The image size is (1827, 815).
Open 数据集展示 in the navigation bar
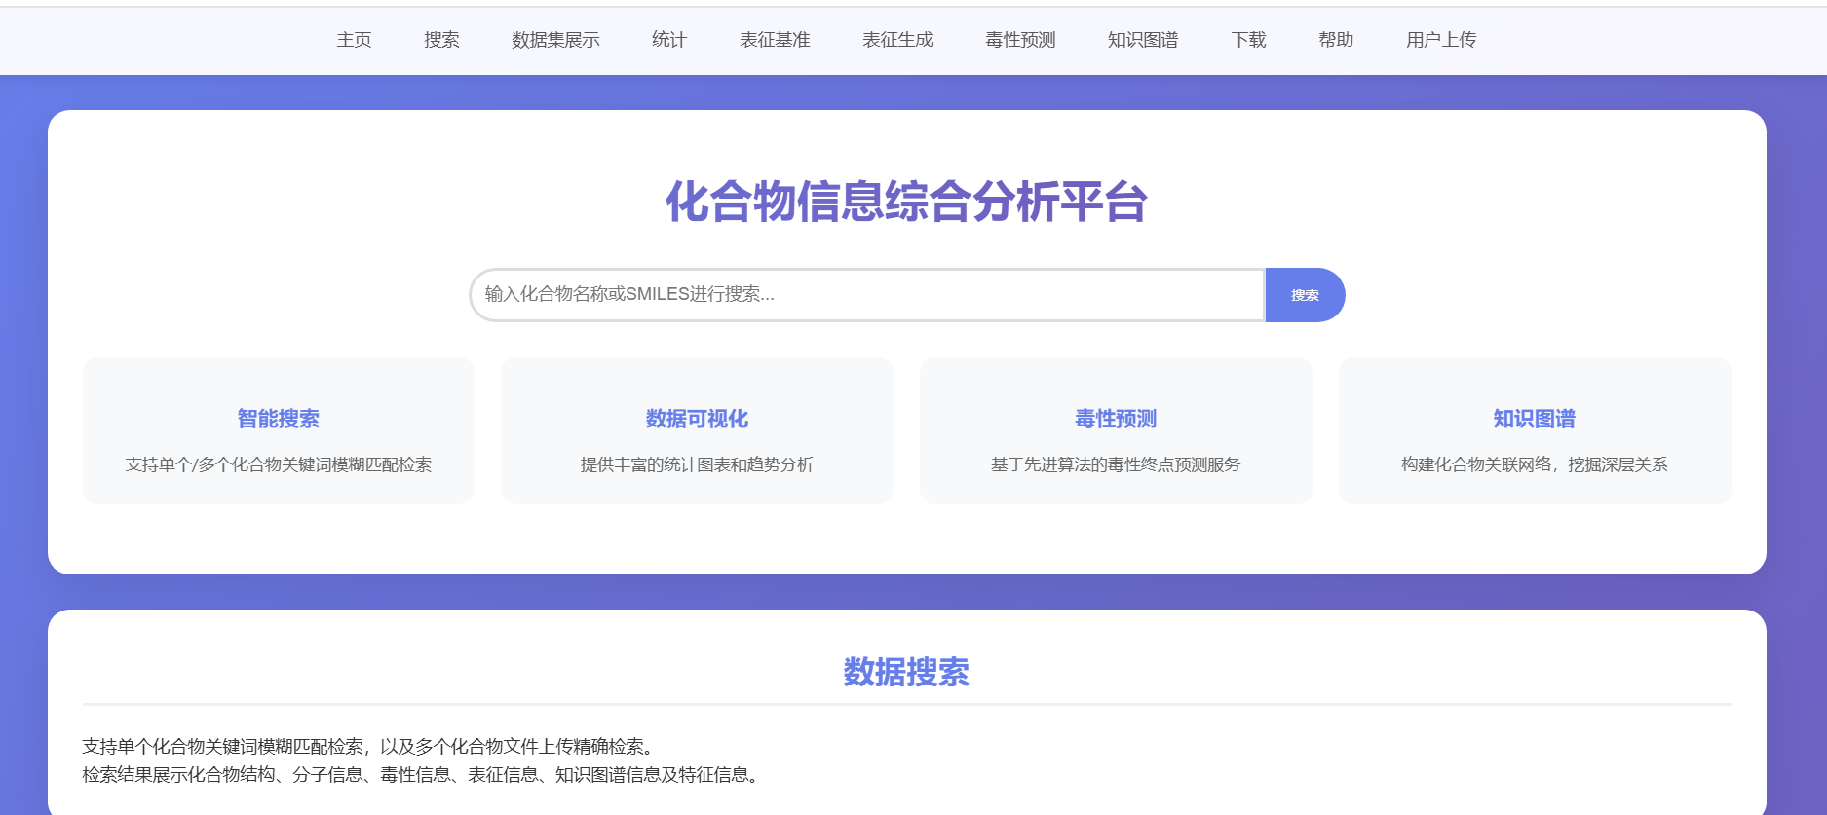point(555,40)
